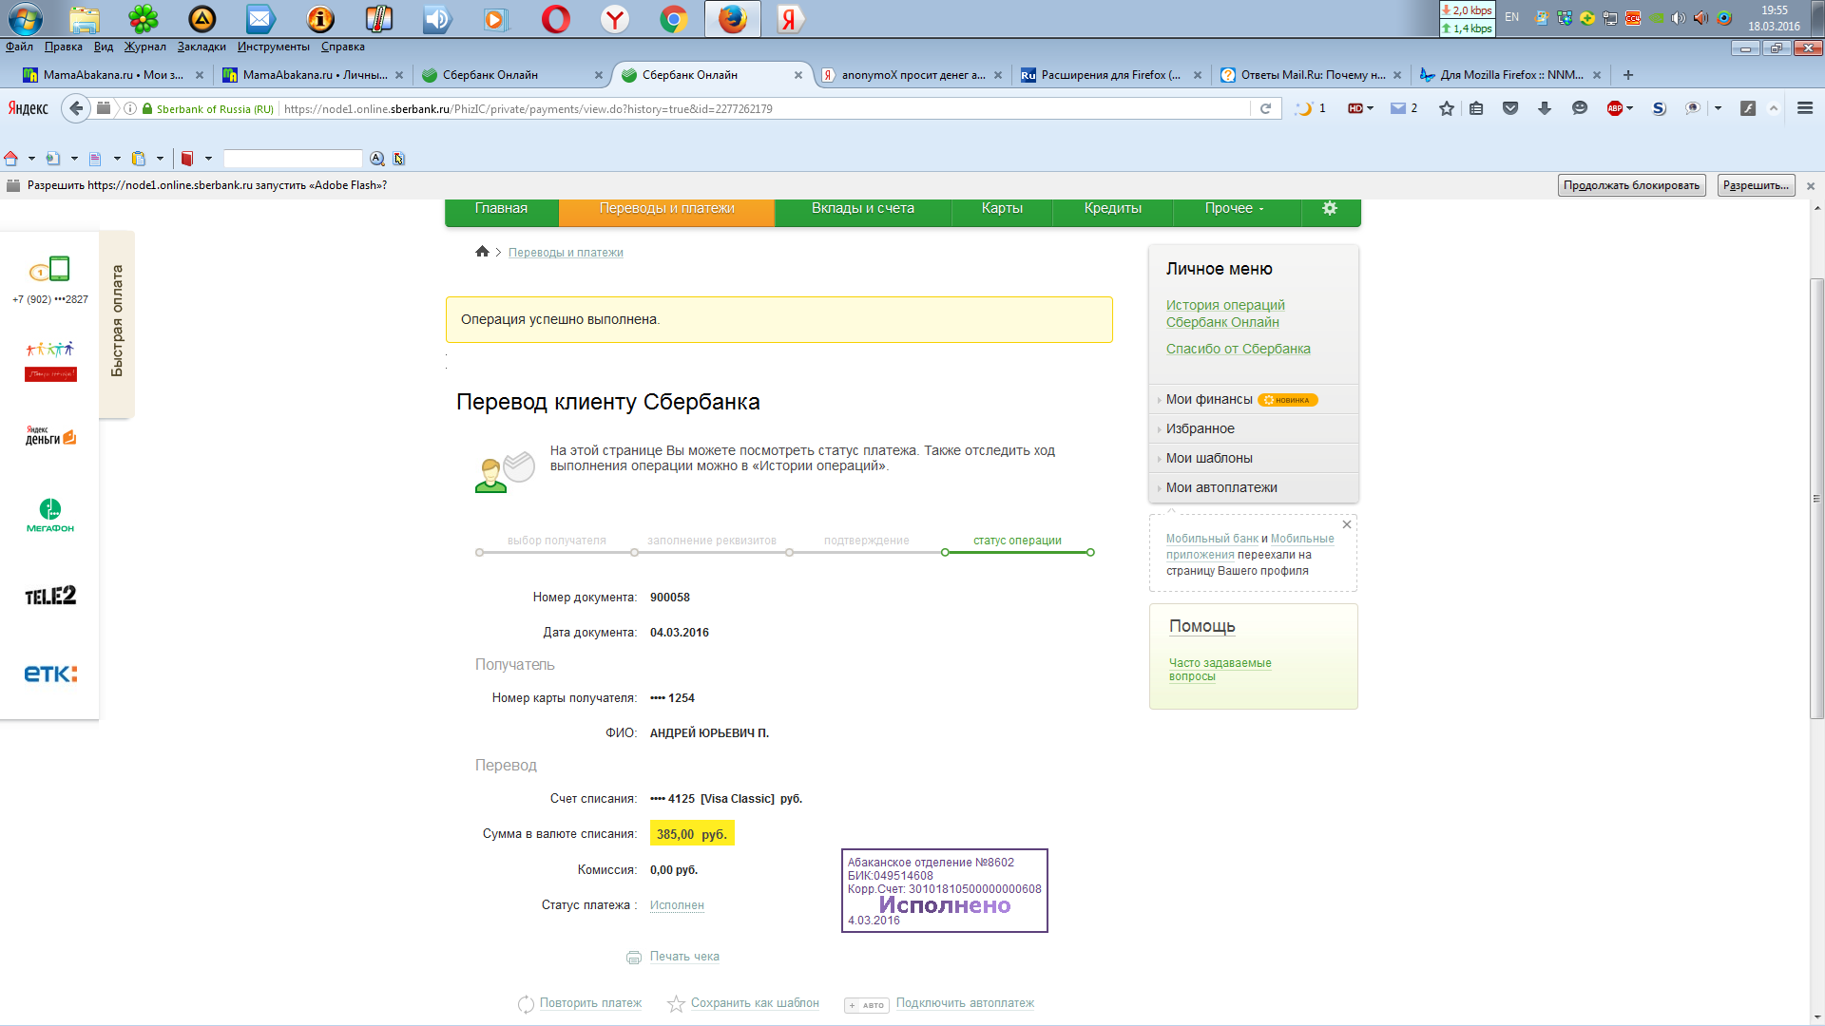Open the Закладки menu
Image resolution: width=1825 pixels, height=1026 pixels.
pos(202,47)
